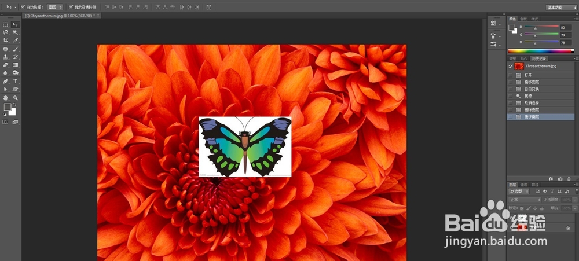The width and height of the screenshot is (579, 261).
Task: Lock layer position in Layers panel
Action: 534,208
